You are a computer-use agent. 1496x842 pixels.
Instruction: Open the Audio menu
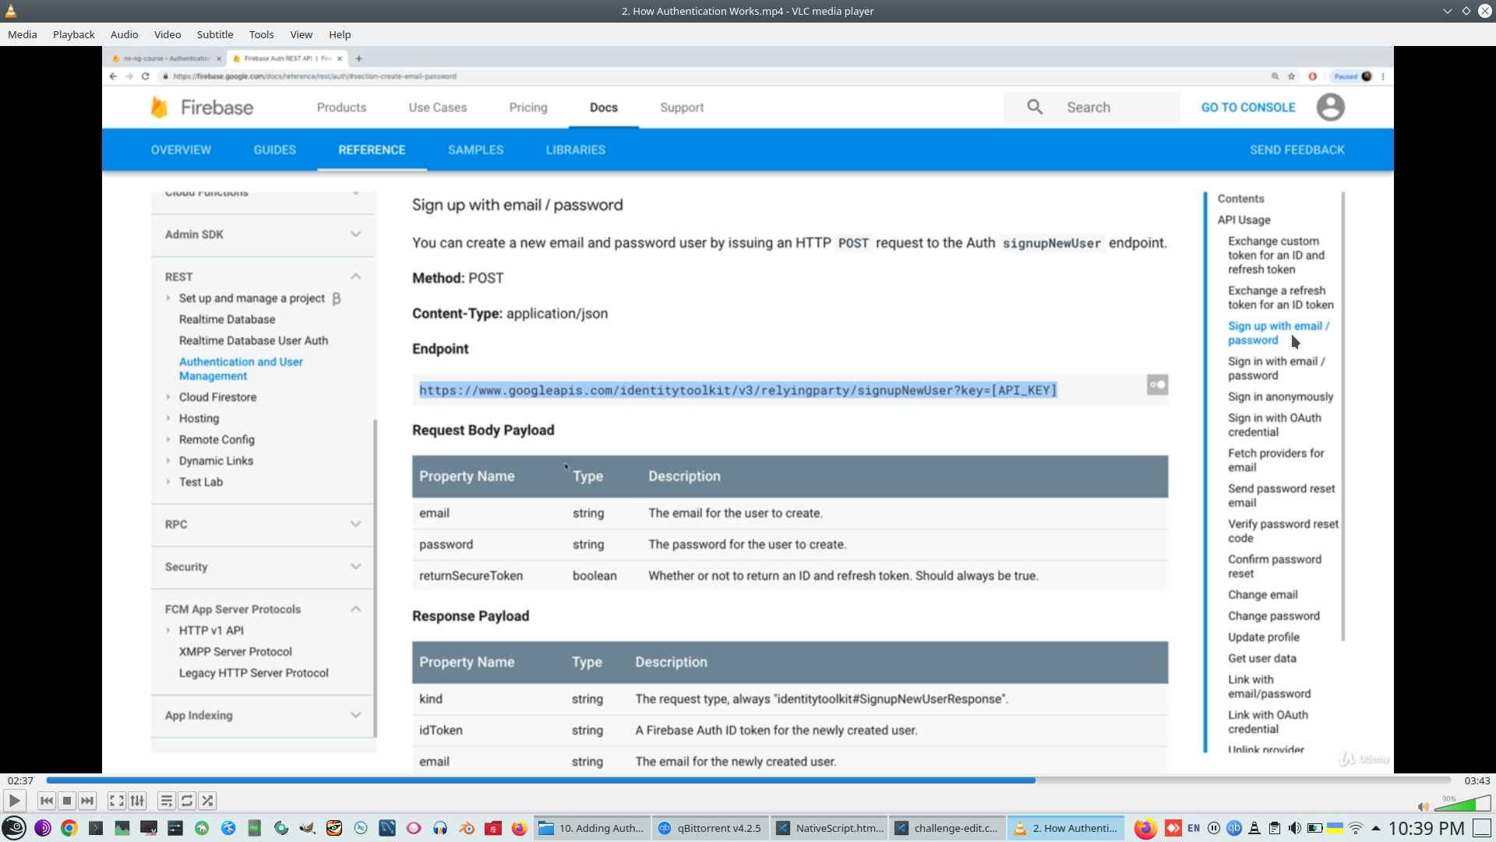124,34
